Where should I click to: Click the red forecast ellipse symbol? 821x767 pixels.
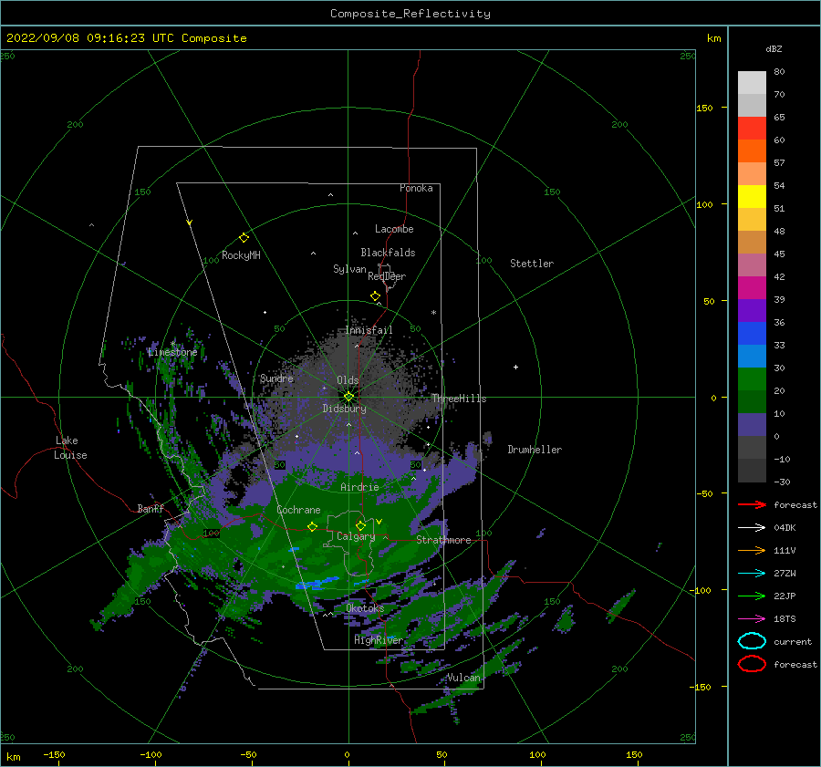tap(753, 664)
